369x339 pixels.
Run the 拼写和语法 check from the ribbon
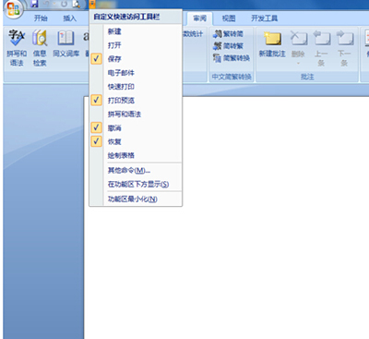click(x=17, y=48)
